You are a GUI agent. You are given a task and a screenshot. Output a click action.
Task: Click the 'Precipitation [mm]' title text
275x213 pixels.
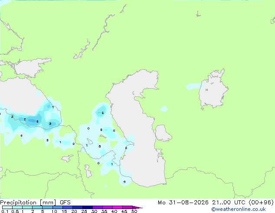[28, 203]
